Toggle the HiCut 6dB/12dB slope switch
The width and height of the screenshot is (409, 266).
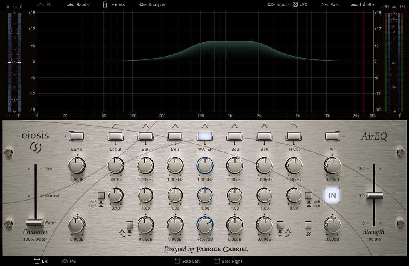tap(308, 195)
